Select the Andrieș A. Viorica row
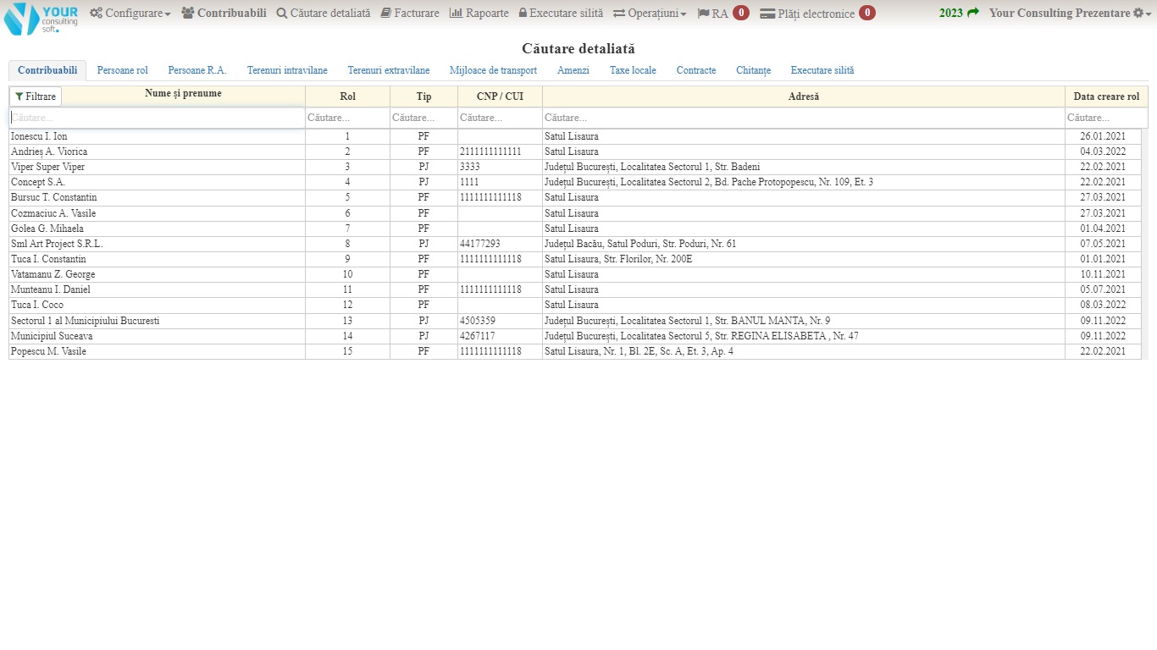Viewport: 1157px width, 650px height. (x=575, y=151)
